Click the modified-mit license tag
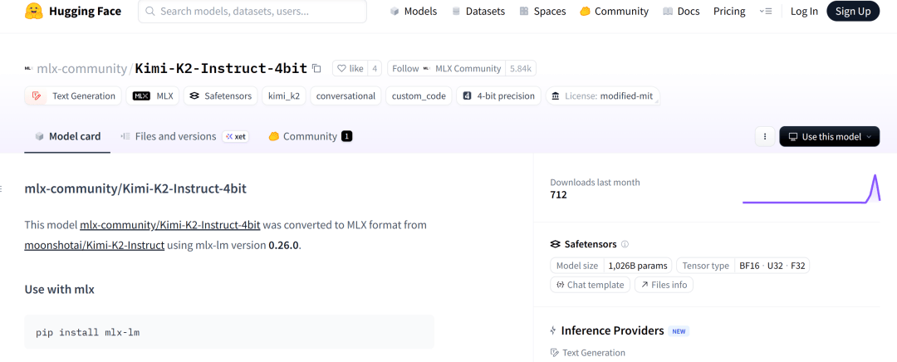The height and width of the screenshot is (362, 897). (603, 96)
